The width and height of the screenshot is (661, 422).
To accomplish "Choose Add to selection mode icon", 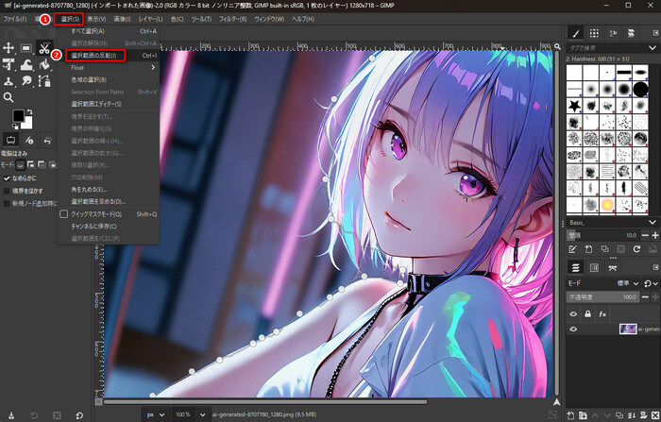I will coord(31,165).
